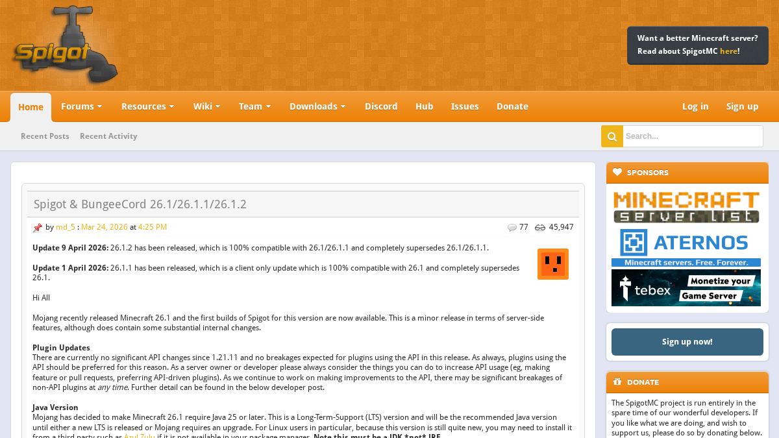The height and width of the screenshot is (438, 779).
Task: Click the pinned thread pushpin icon
Action: [38, 228]
